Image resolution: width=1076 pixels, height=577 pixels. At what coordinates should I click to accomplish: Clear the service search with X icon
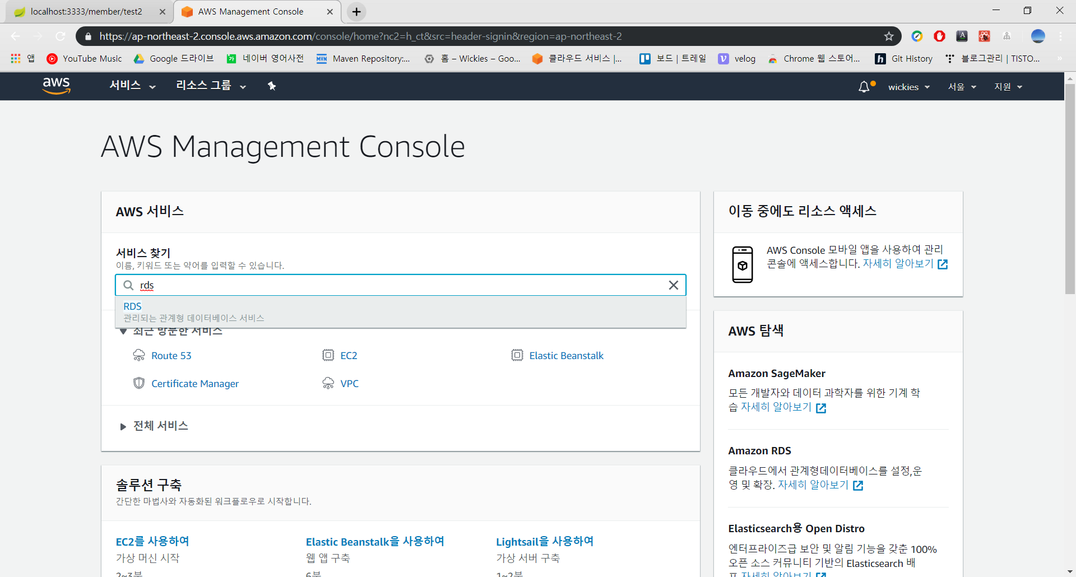(674, 285)
